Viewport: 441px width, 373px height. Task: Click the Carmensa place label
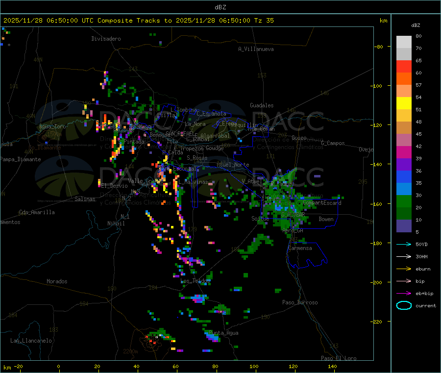coord(300,248)
